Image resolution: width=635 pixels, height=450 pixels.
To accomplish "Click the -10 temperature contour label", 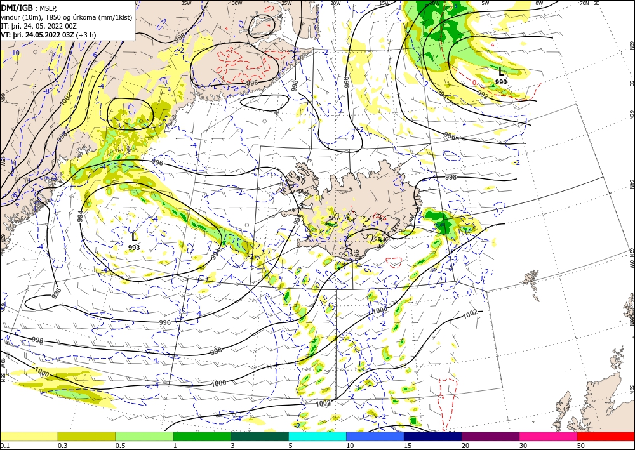I will click(15, 53).
